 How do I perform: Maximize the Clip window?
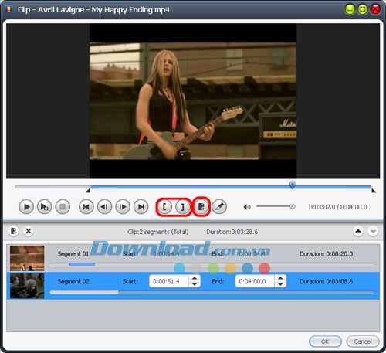click(363, 10)
